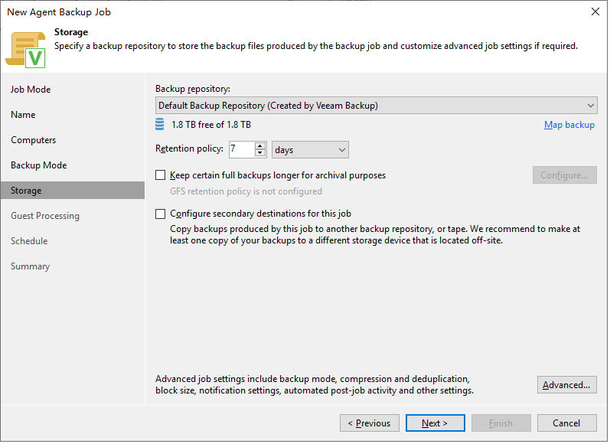Decrease retention policy with down arrow
The image size is (610, 444).
coord(260,153)
